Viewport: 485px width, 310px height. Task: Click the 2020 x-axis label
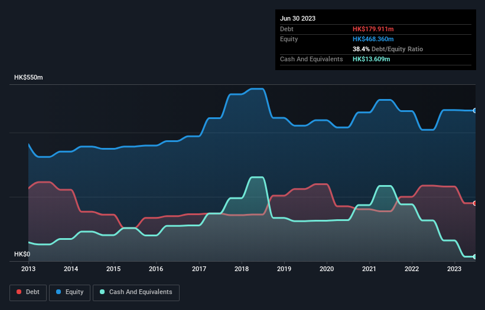(x=327, y=269)
